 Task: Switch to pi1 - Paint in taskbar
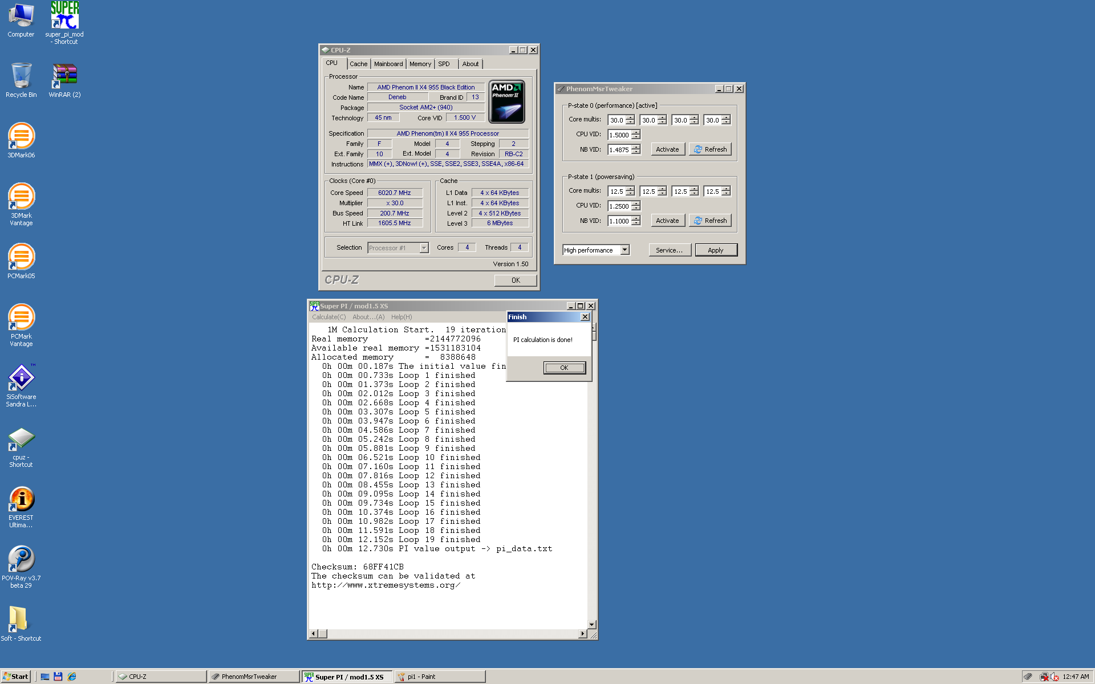pyautogui.click(x=440, y=677)
